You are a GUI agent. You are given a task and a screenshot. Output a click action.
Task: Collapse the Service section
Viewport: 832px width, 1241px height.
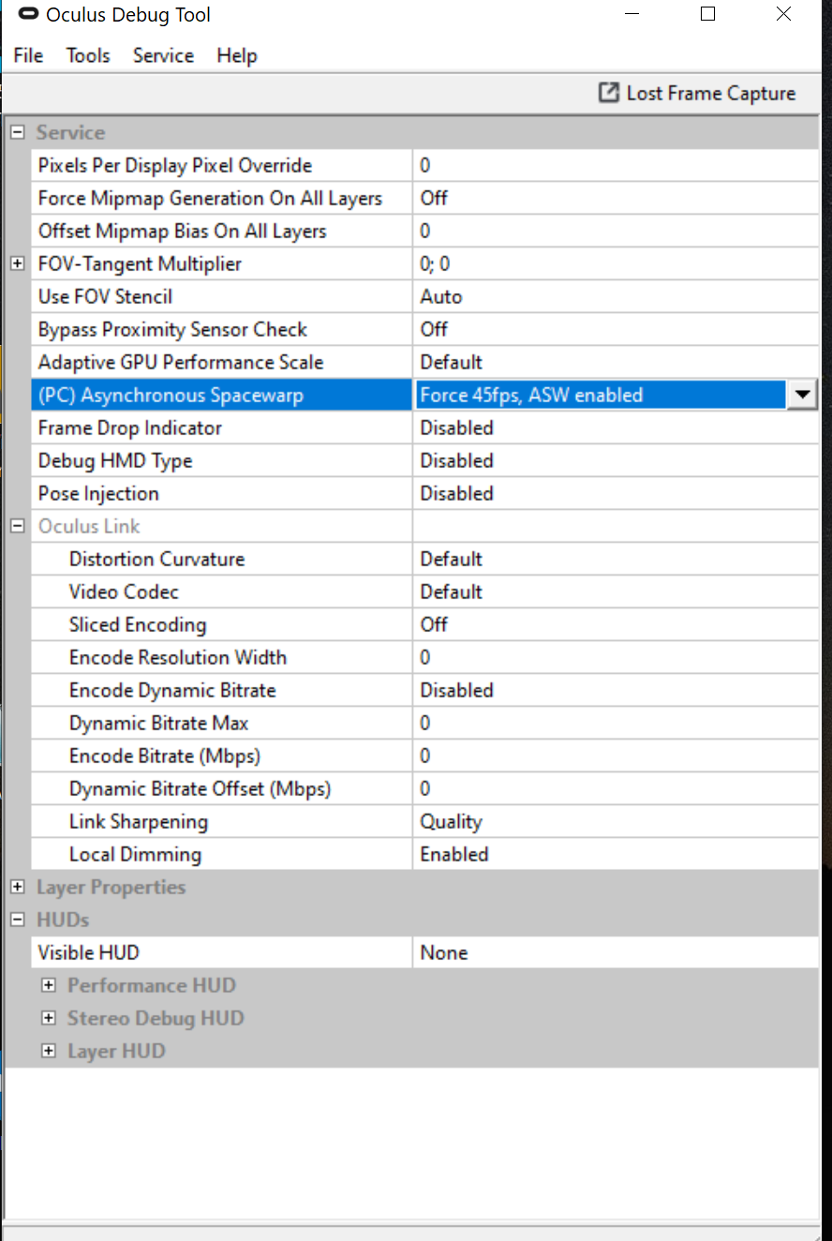17,132
